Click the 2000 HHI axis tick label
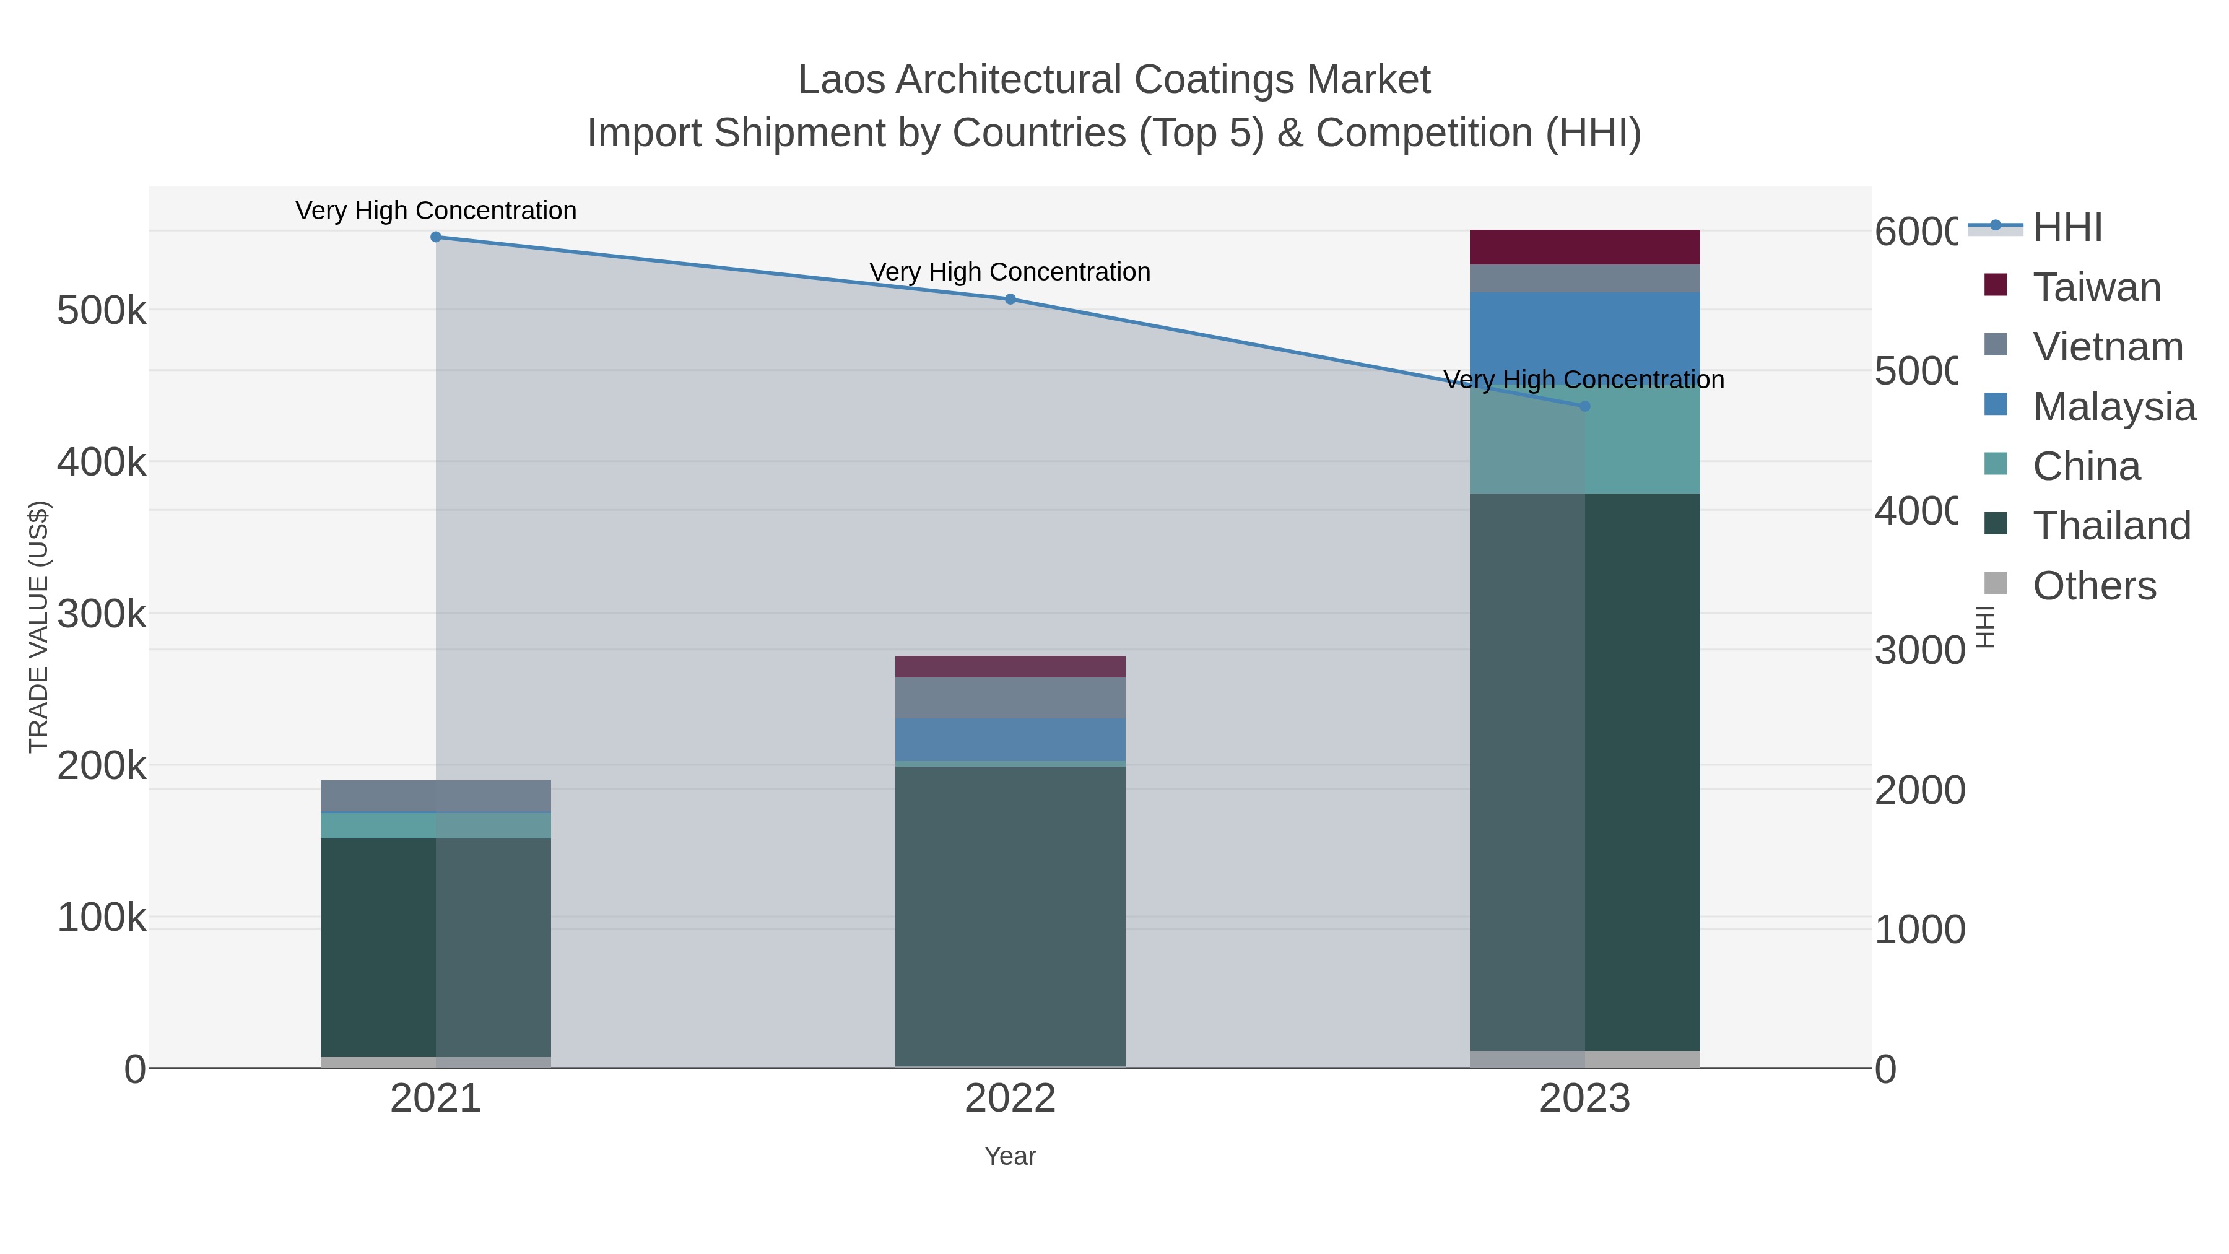This screenshot has width=2229, height=1254. 1920,790
